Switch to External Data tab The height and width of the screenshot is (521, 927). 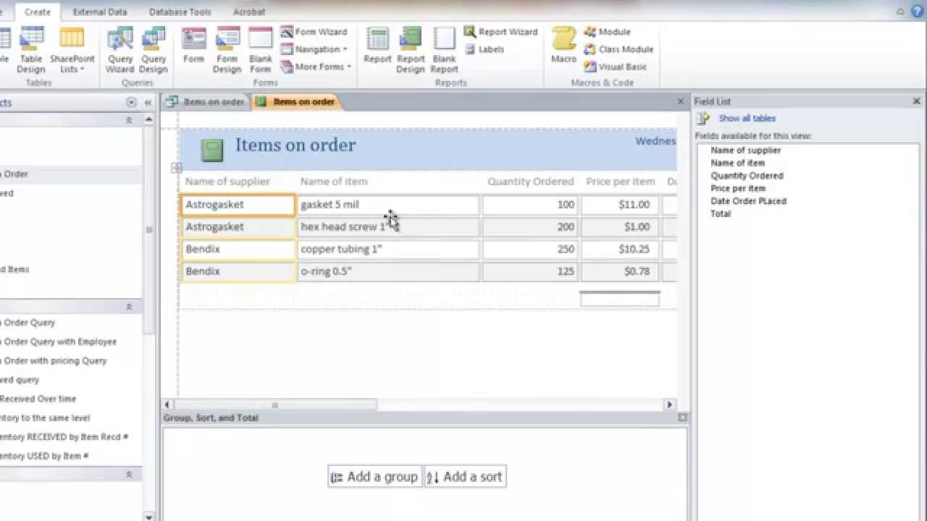(100, 12)
